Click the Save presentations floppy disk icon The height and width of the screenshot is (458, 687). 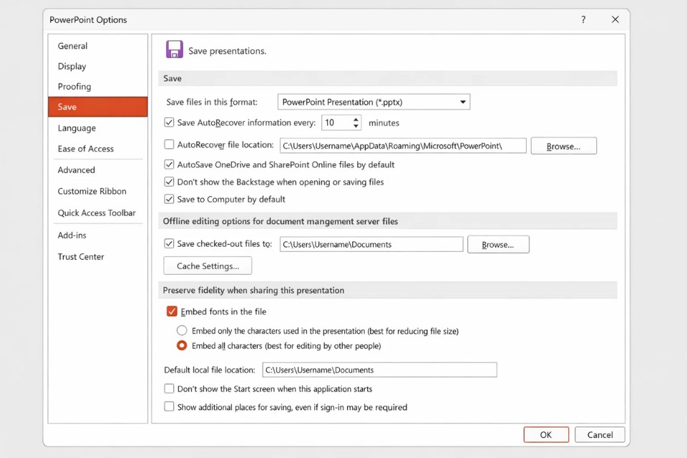174,49
